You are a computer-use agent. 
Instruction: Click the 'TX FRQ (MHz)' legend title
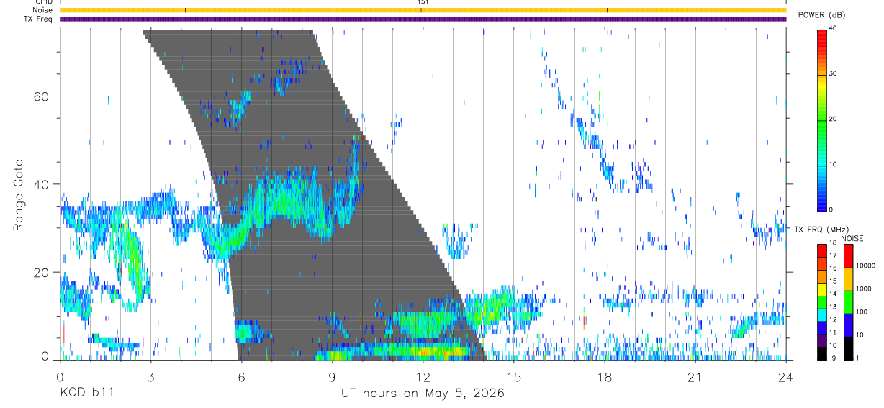point(821,230)
